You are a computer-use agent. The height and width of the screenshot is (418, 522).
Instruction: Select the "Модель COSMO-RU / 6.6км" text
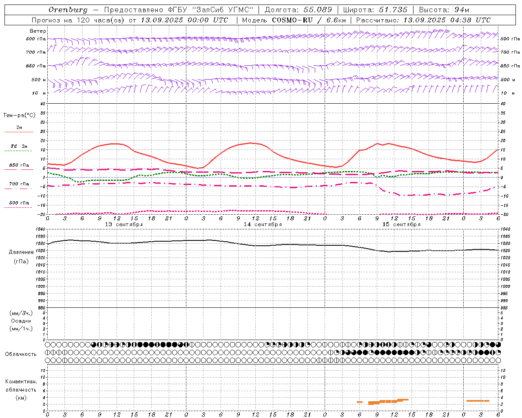294,20
